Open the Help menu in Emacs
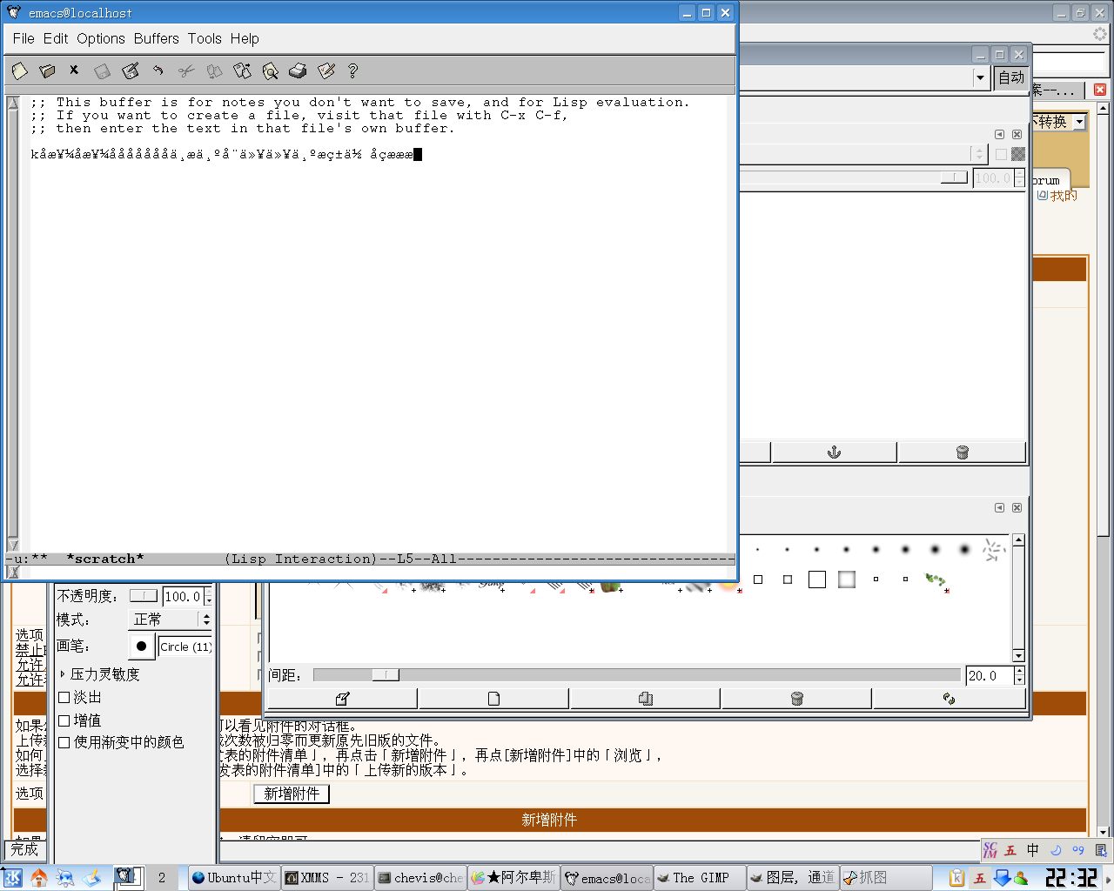Screen dimensions: 1114x891 coord(245,38)
